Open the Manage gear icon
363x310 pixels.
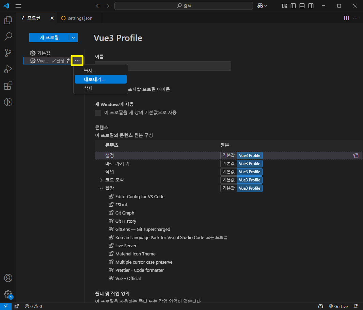[x=8, y=294]
